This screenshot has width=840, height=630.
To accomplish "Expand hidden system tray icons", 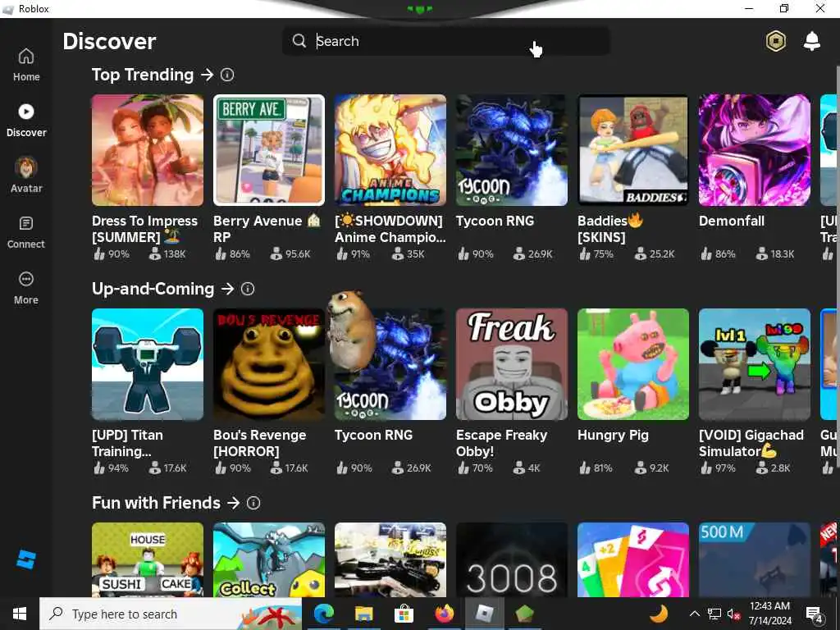I will (694, 614).
